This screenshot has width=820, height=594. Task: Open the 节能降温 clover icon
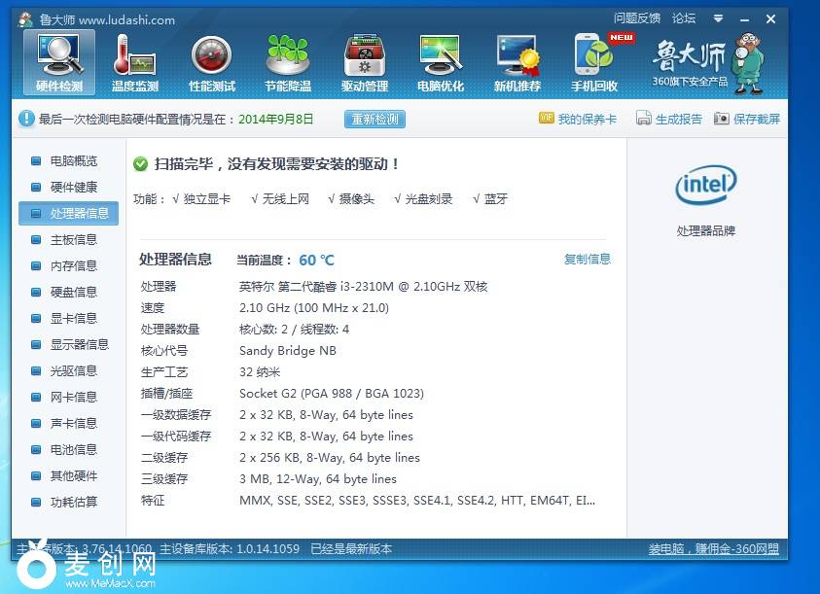point(288,60)
